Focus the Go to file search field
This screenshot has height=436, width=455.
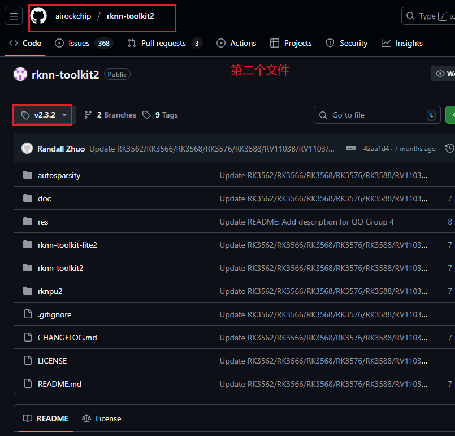click(377, 115)
